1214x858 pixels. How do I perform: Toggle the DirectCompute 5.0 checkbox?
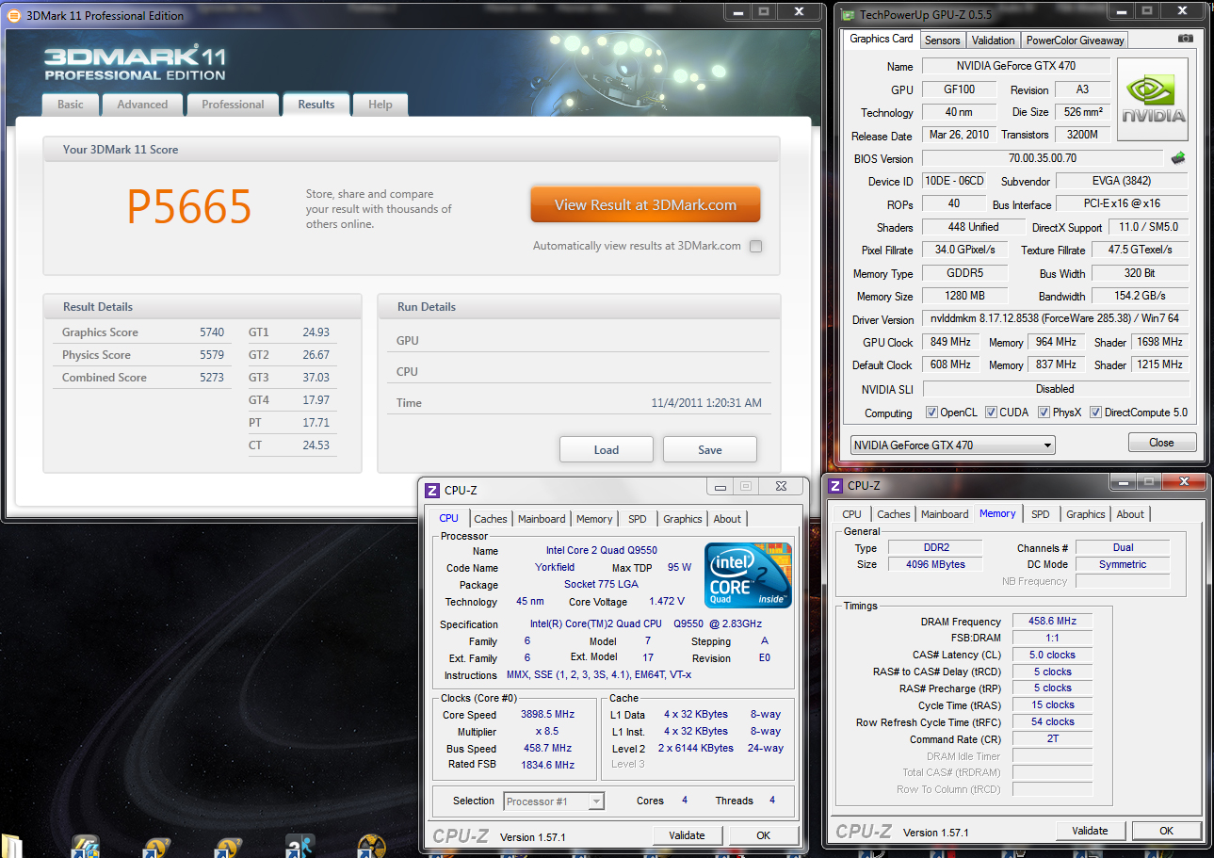[x=1094, y=412]
